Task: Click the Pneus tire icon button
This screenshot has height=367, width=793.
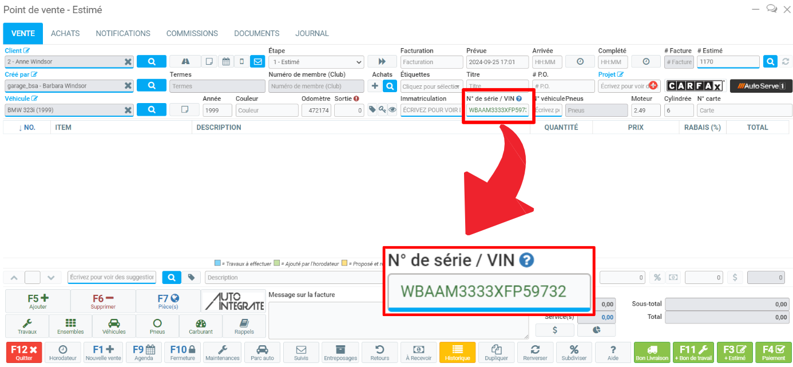Action: [x=157, y=326]
